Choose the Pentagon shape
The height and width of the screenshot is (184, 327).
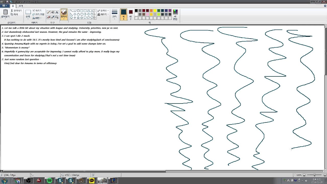click(x=78, y=14)
